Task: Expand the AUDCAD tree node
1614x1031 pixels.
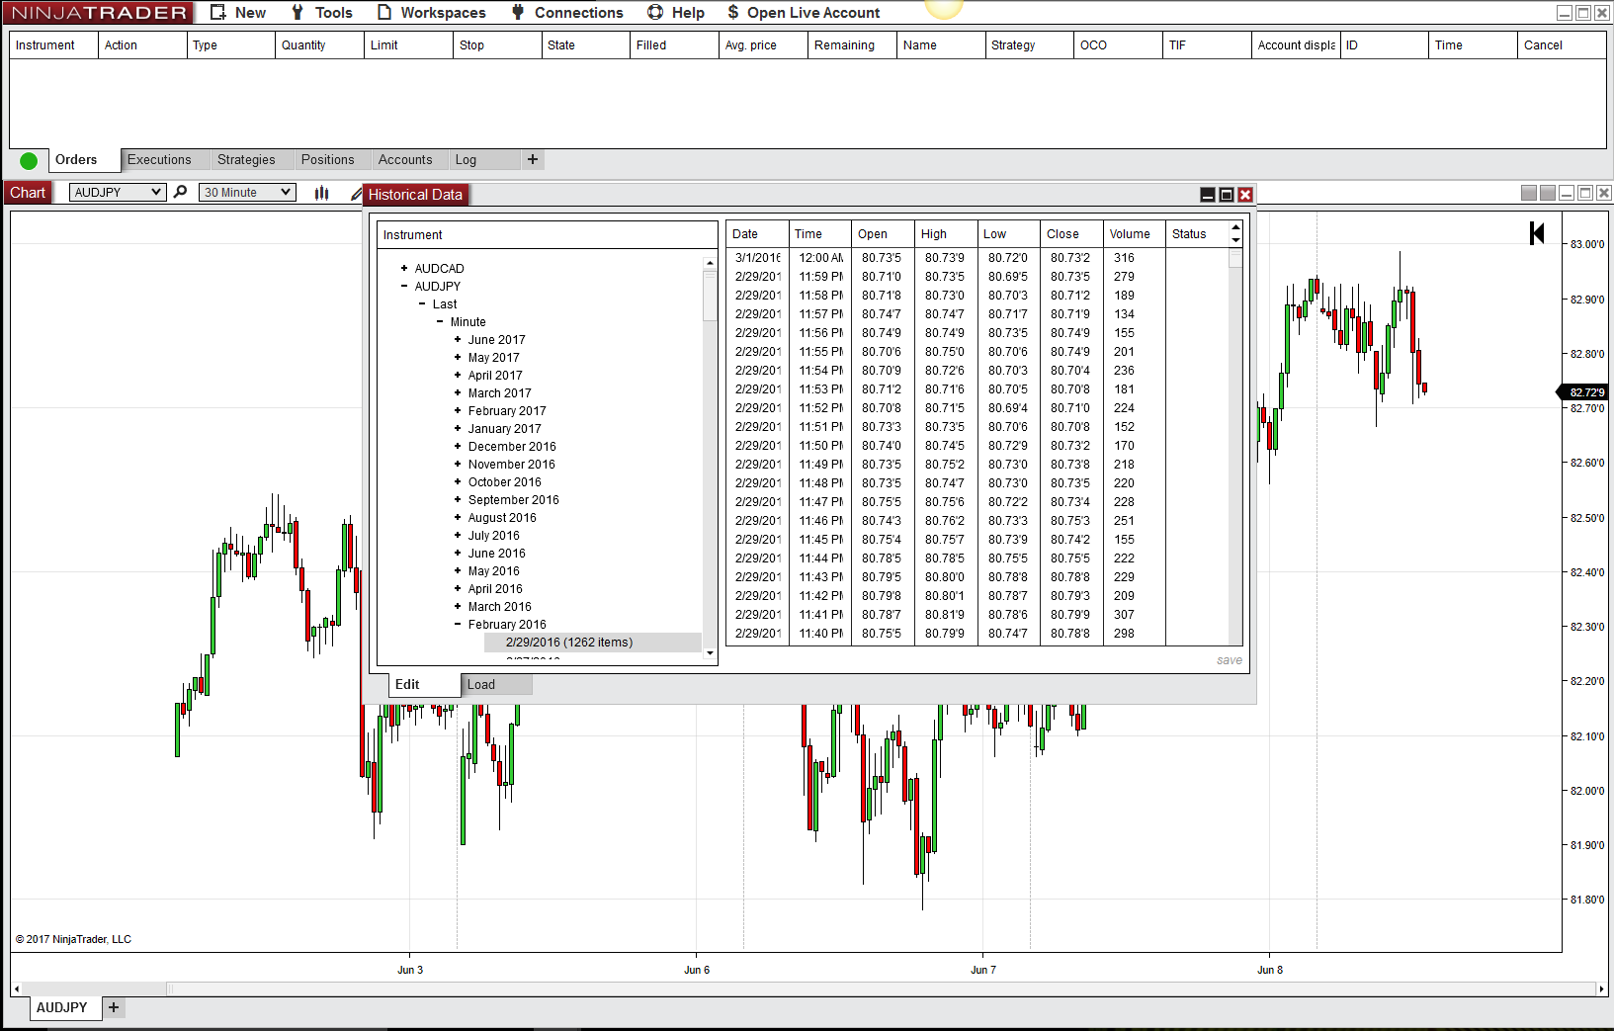Action: tap(404, 269)
